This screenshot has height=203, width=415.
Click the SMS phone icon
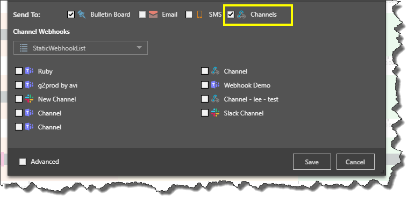[x=199, y=15]
